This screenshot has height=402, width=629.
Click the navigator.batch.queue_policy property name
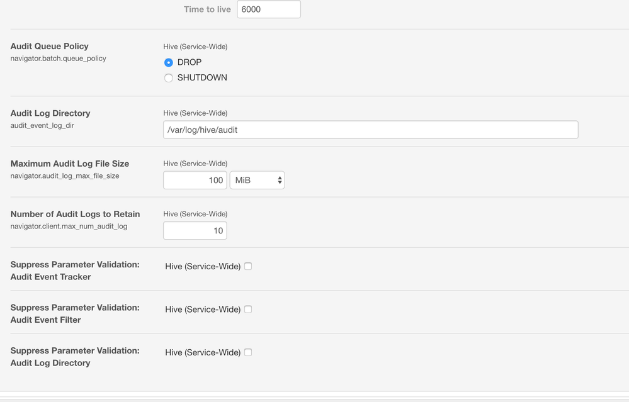point(59,59)
